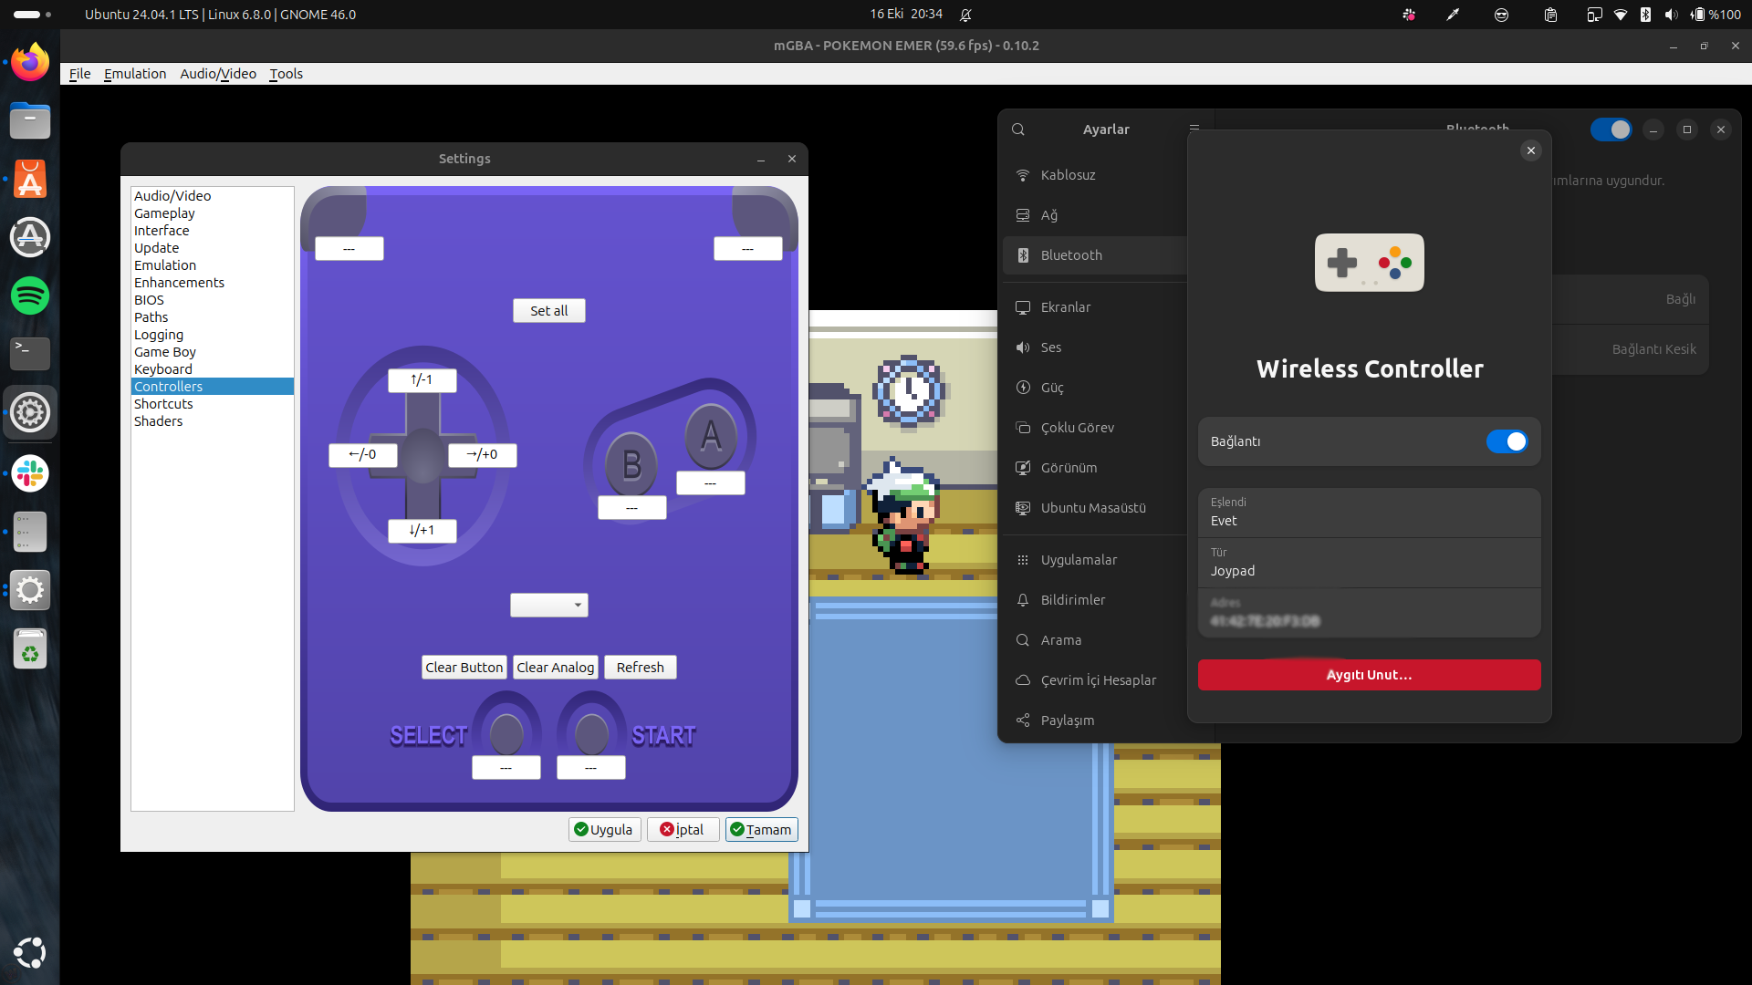Open controller selection dropdown

point(548,605)
